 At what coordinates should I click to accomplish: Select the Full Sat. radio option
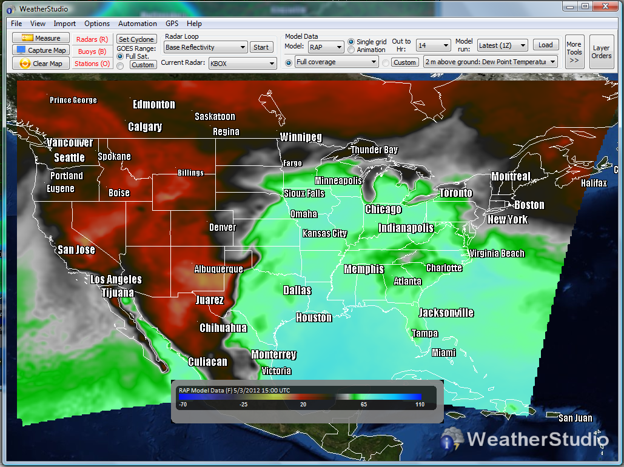click(x=120, y=56)
